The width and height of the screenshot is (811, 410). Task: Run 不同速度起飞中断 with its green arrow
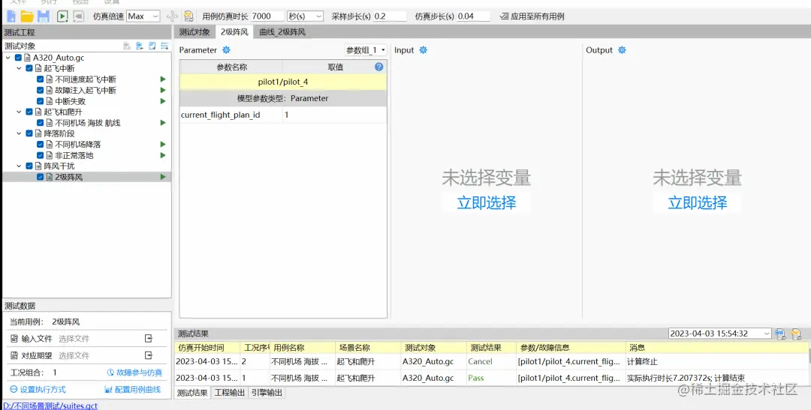163,79
